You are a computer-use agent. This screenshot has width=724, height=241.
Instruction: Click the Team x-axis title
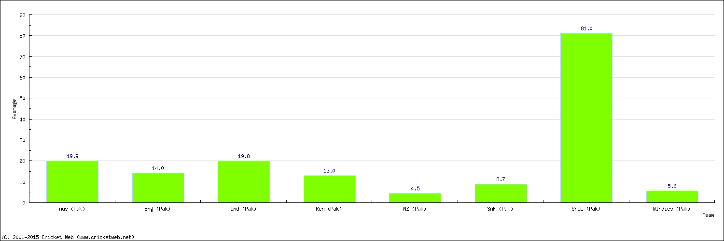pos(708,215)
